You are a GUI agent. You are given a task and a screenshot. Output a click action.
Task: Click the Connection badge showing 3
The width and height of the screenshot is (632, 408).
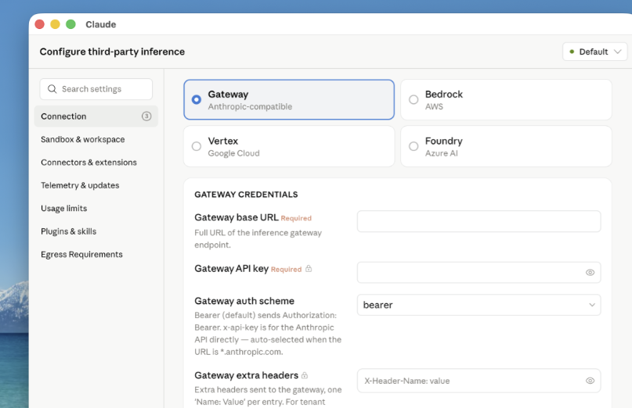pyautogui.click(x=146, y=116)
